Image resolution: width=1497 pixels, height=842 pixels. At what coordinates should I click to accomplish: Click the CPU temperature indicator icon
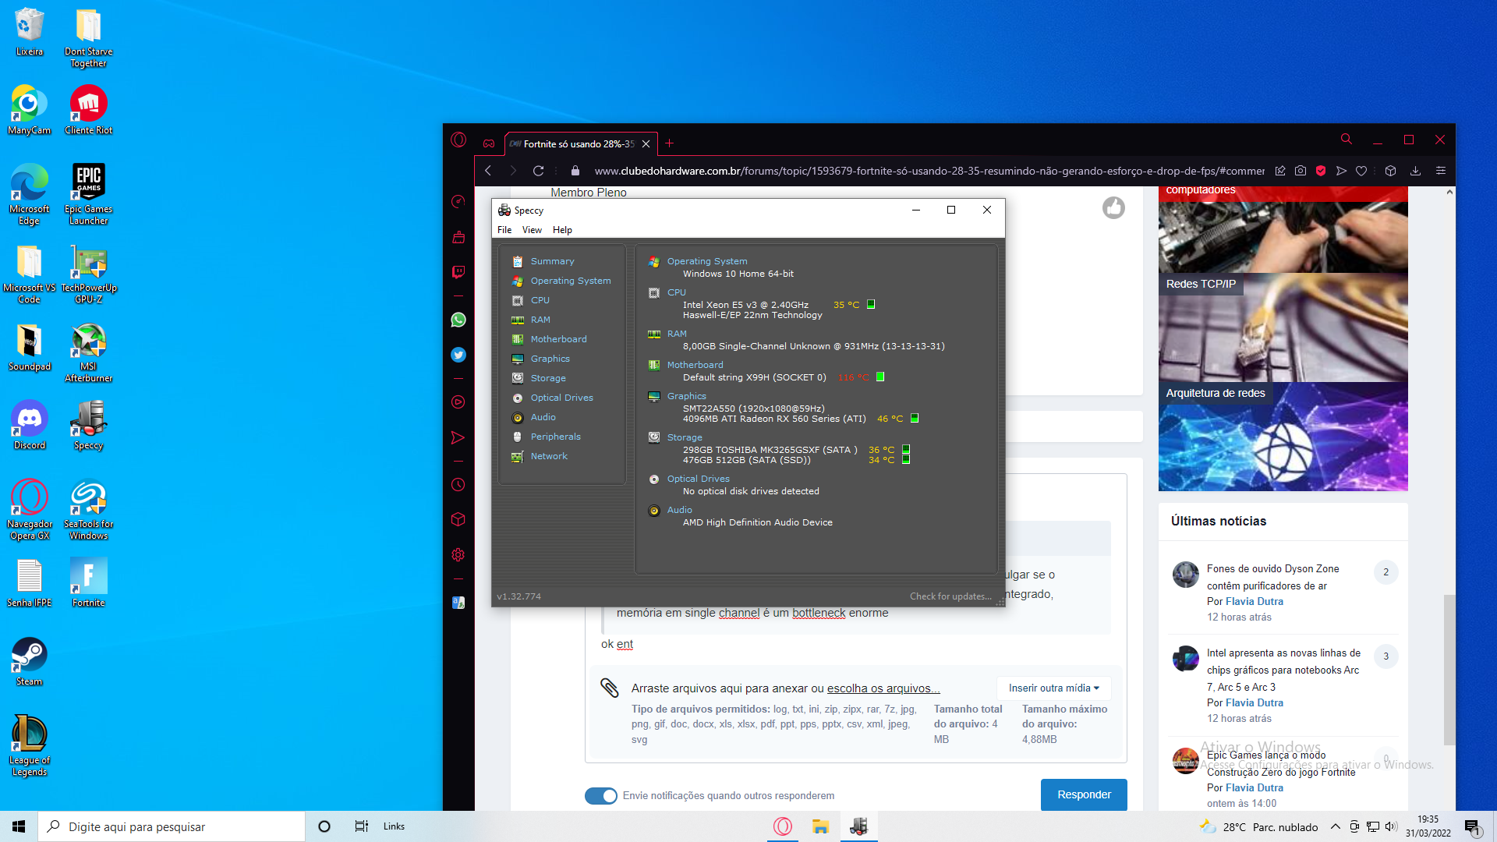coord(871,305)
